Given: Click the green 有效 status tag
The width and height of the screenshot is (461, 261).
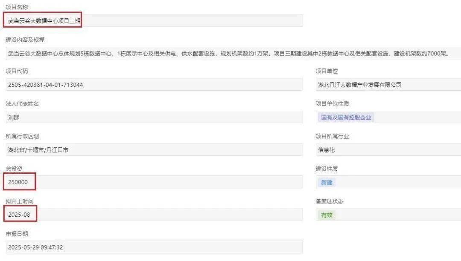Looking at the screenshot, I should click(327, 215).
